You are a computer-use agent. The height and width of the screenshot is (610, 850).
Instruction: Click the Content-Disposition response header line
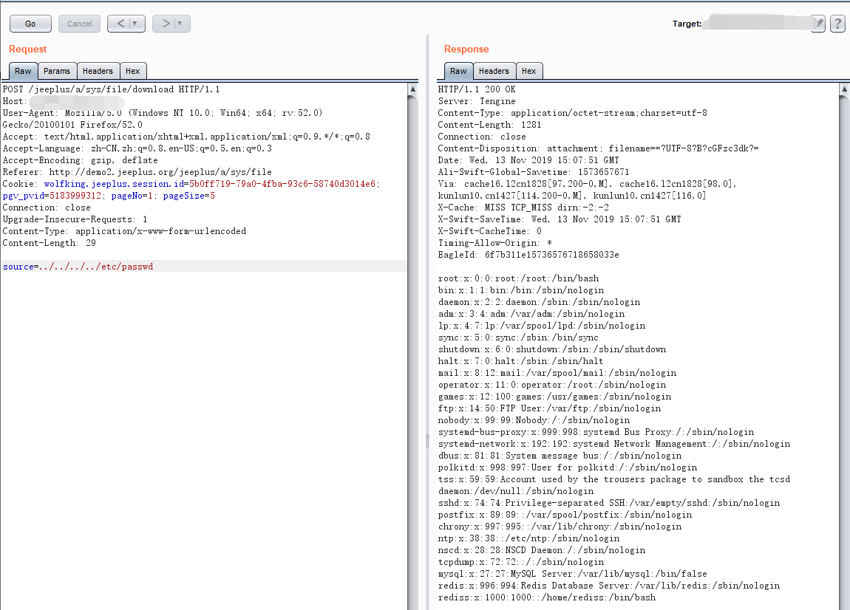pos(599,148)
